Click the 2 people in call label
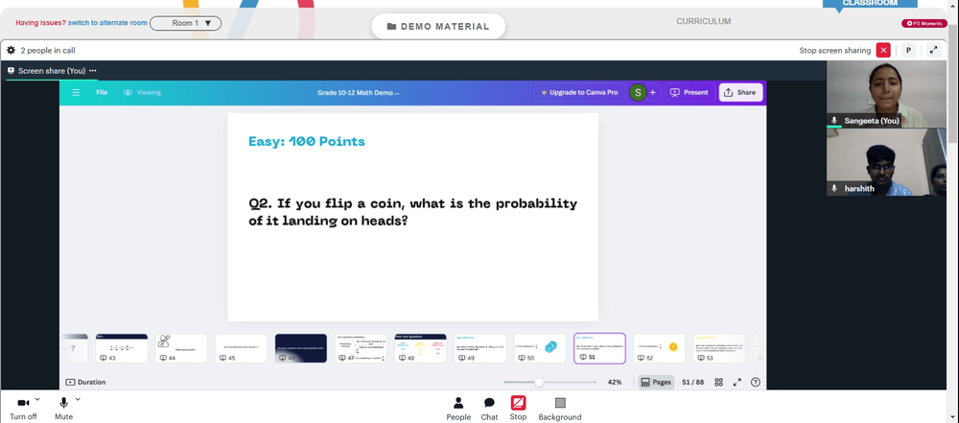 point(48,50)
